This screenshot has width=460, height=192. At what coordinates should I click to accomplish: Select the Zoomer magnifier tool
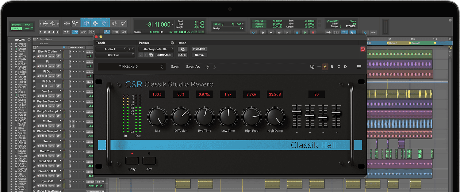coord(75,23)
